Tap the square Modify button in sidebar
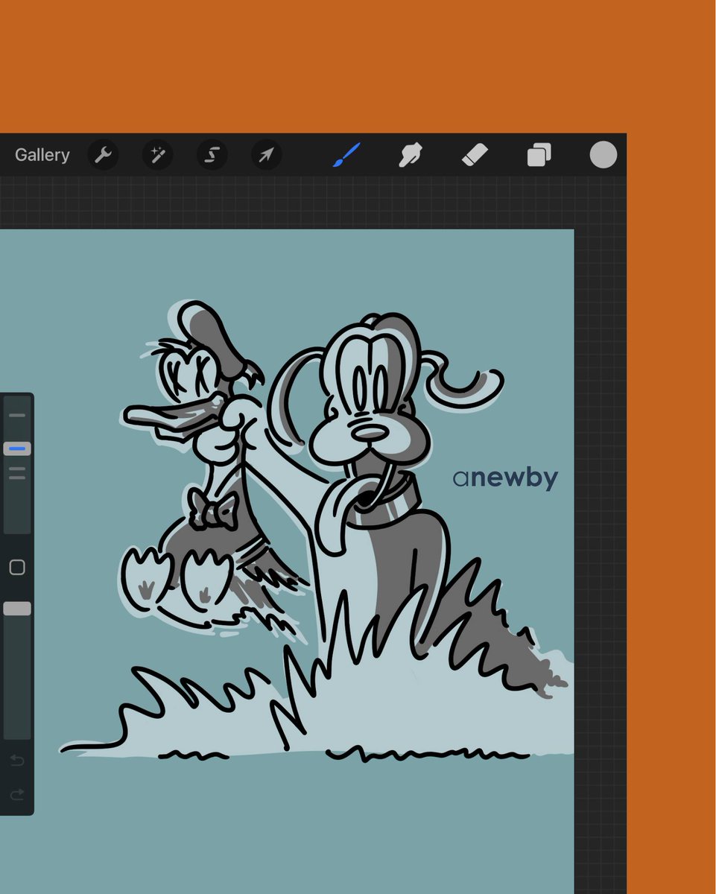Screen dimensions: 716x894 click(x=17, y=568)
